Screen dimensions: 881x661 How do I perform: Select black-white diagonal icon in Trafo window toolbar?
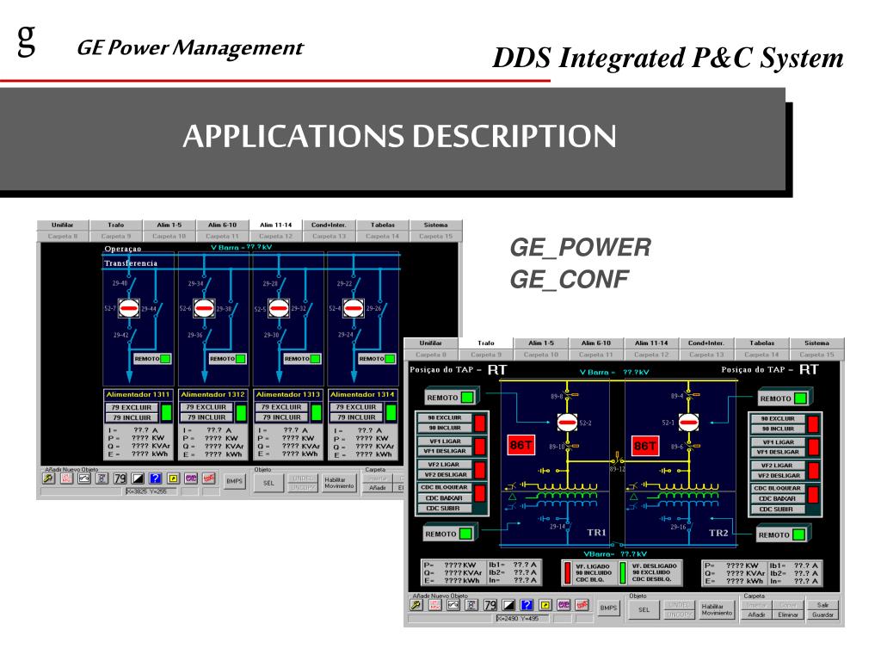point(508,605)
